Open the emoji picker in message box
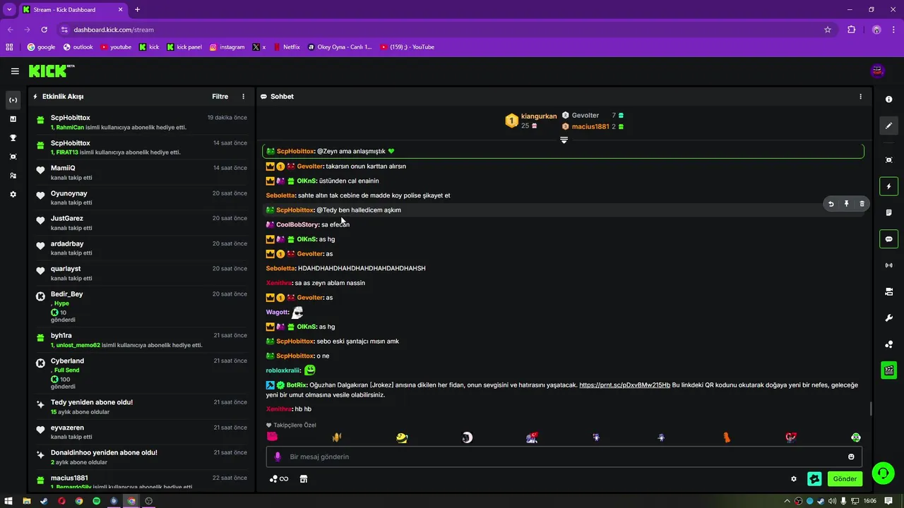Screen dimensions: 904x508 coord(851,456)
